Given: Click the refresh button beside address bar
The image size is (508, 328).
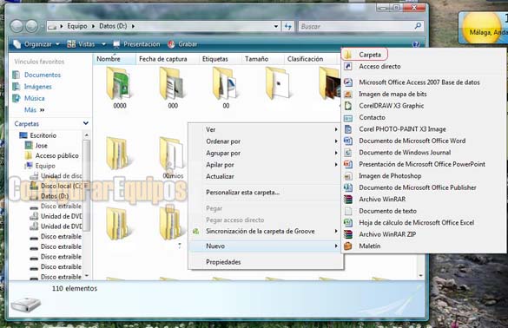Looking at the screenshot, I should click(288, 26).
